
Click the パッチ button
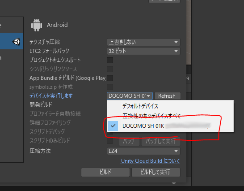click(129, 141)
